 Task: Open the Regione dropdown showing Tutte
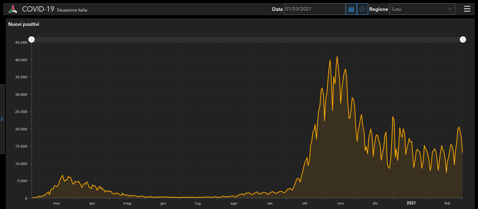click(422, 9)
